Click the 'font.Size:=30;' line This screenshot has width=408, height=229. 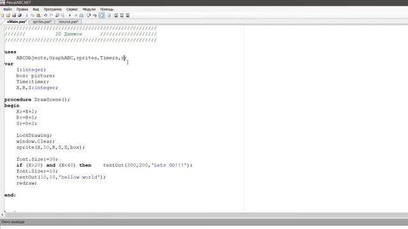pyautogui.click(x=37, y=160)
